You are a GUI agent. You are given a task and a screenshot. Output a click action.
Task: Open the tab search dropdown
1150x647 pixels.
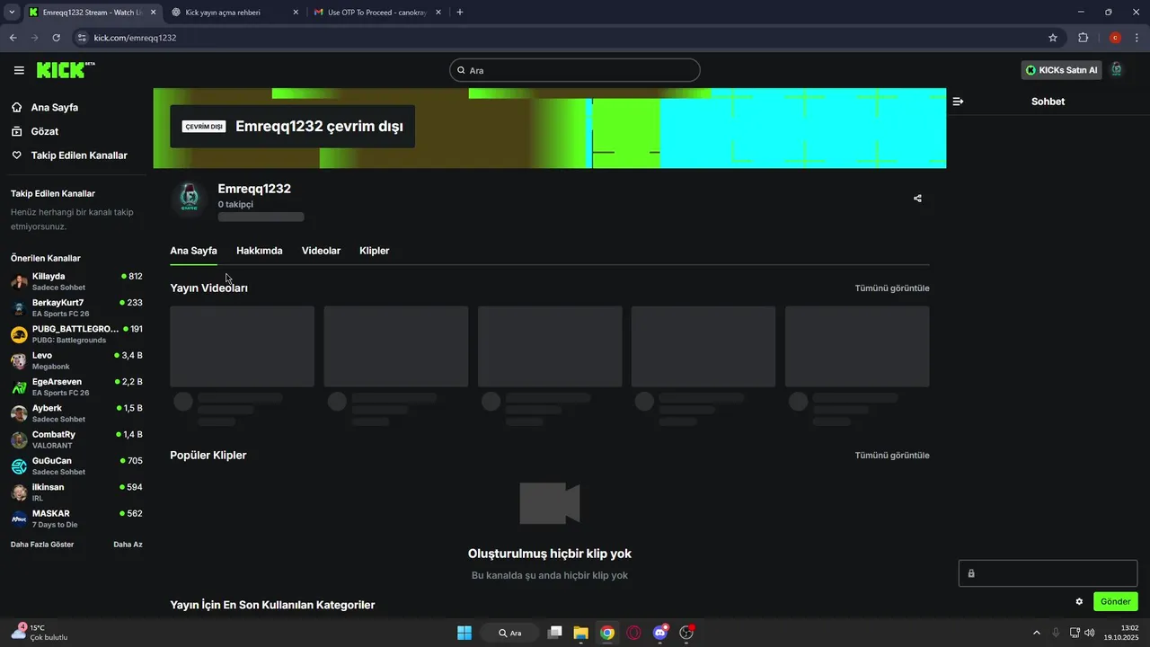12,13
